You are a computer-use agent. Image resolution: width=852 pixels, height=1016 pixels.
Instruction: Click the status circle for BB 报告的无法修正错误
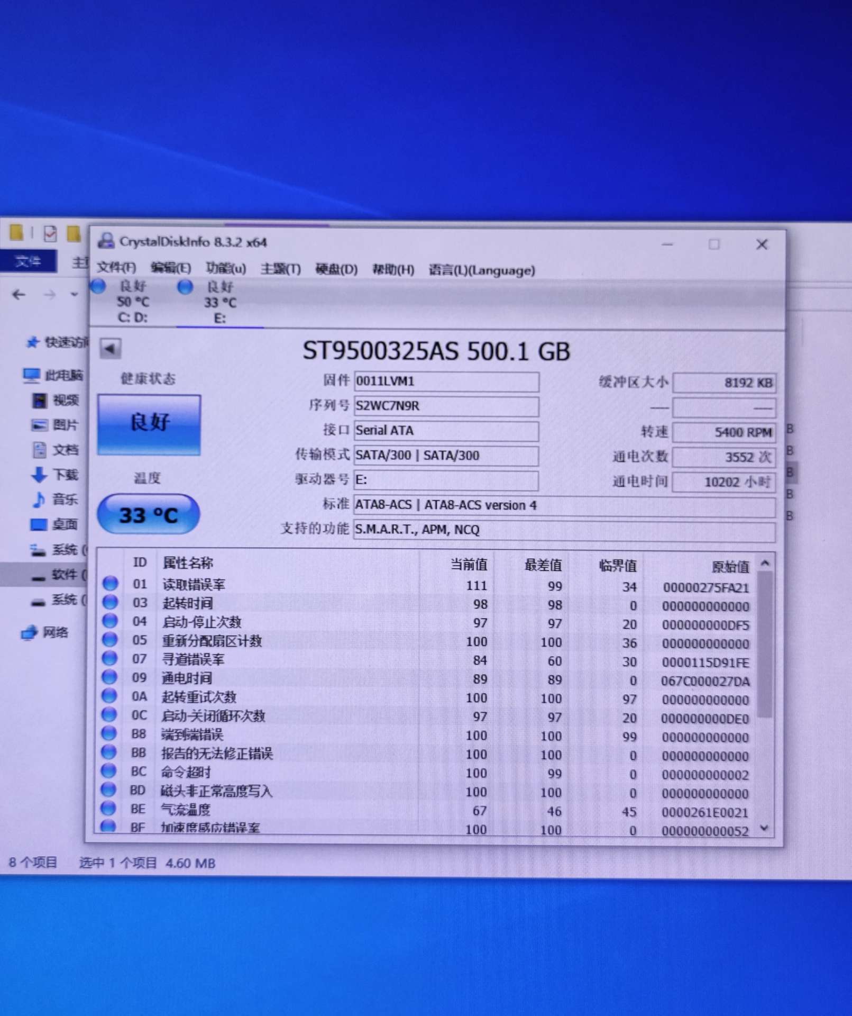tap(109, 751)
